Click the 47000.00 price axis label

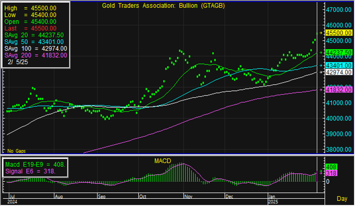338,9
